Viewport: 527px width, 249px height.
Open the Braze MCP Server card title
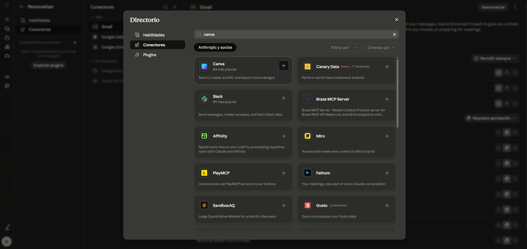[333, 99]
